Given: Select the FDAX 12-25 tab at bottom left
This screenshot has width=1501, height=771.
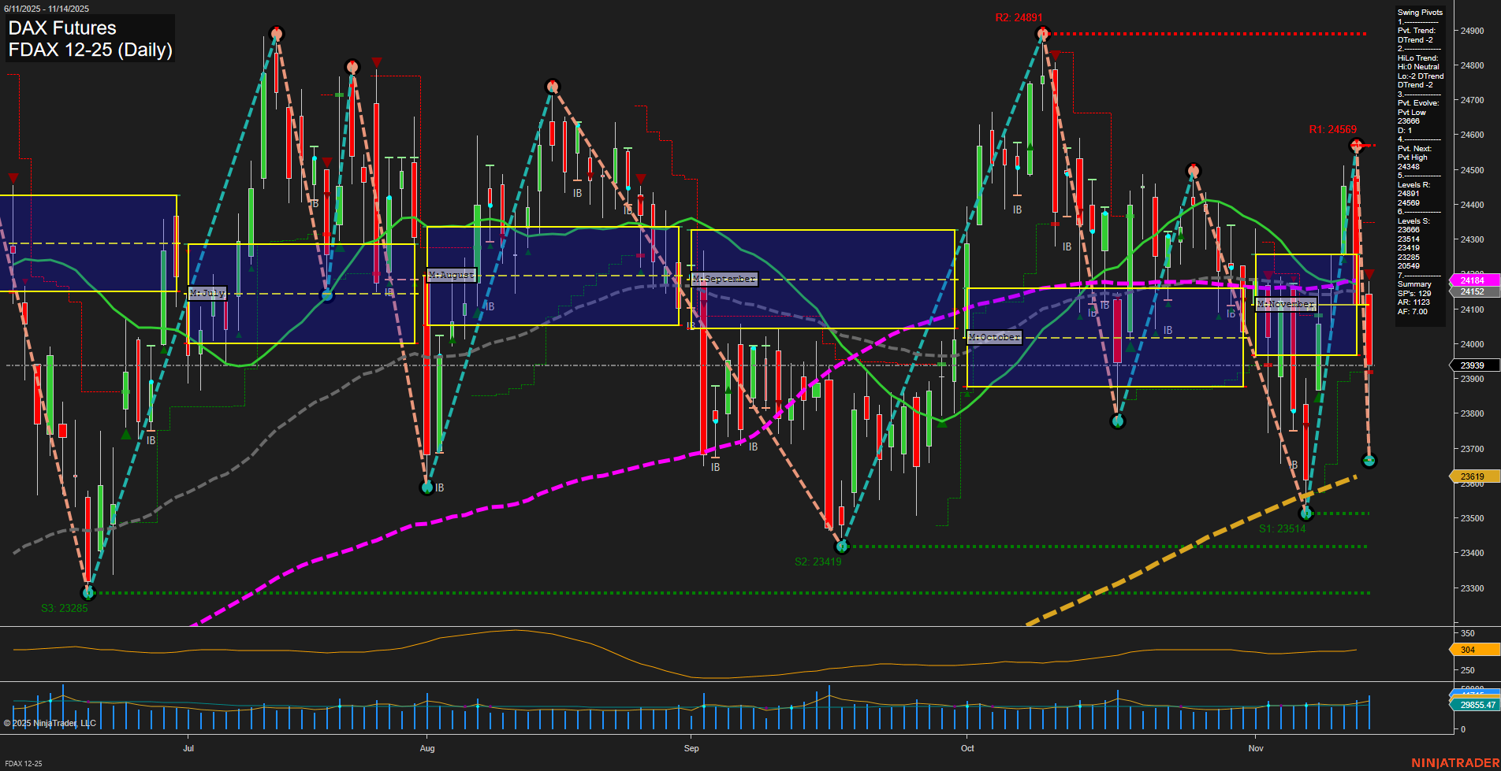Looking at the screenshot, I should pos(24,764).
